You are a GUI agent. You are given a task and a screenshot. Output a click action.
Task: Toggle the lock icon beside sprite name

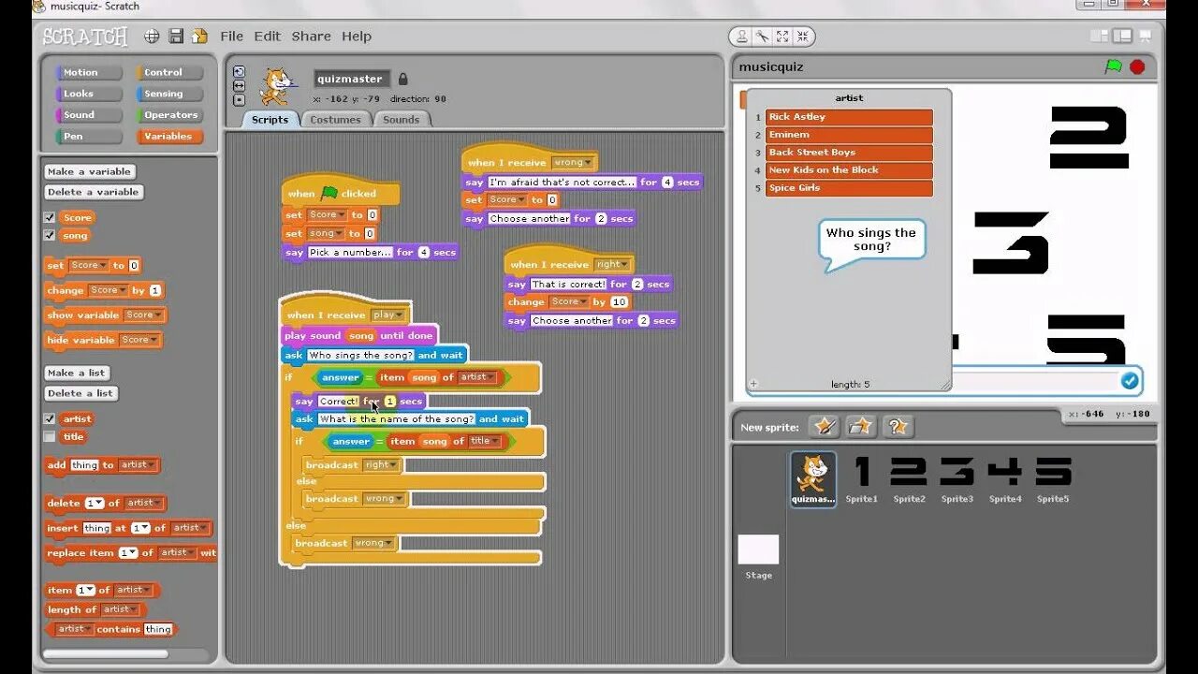pos(403,79)
